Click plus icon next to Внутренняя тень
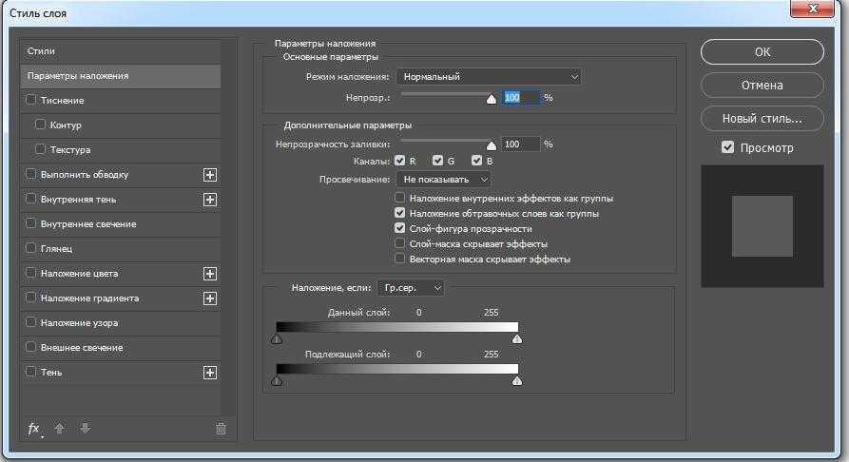849x462 pixels. click(x=210, y=200)
